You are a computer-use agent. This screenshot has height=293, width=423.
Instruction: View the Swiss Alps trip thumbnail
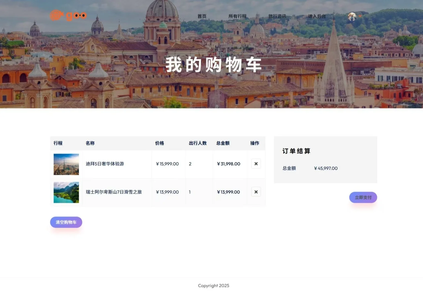click(66, 192)
